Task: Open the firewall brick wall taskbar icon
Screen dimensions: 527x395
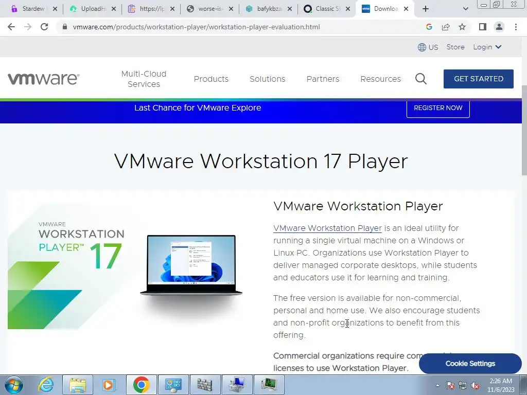Action: coord(205,385)
